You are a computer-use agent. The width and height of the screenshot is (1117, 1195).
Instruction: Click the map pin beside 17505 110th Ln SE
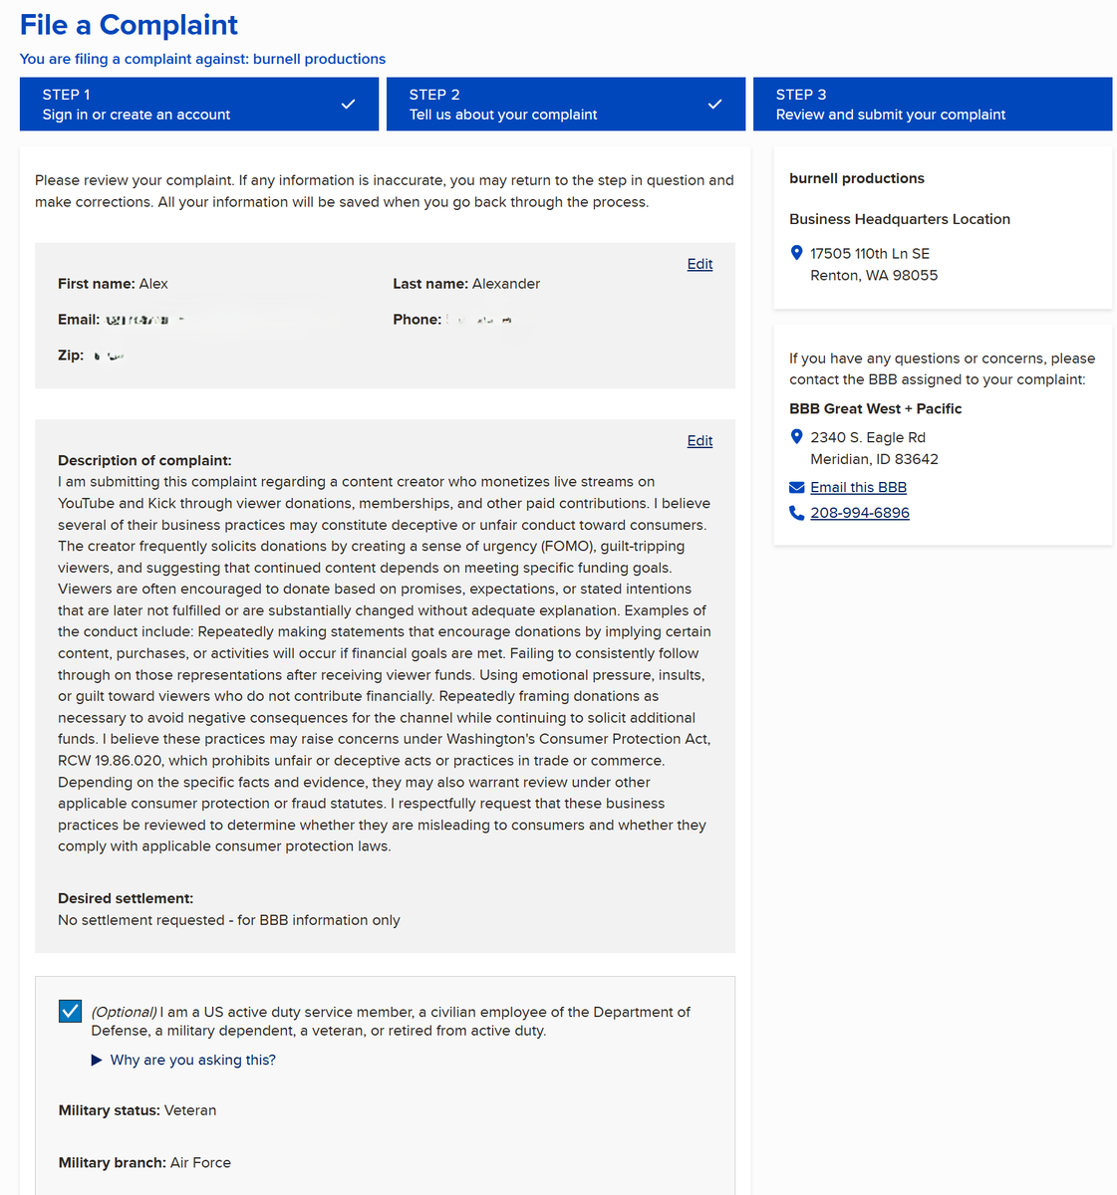point(796,253)
